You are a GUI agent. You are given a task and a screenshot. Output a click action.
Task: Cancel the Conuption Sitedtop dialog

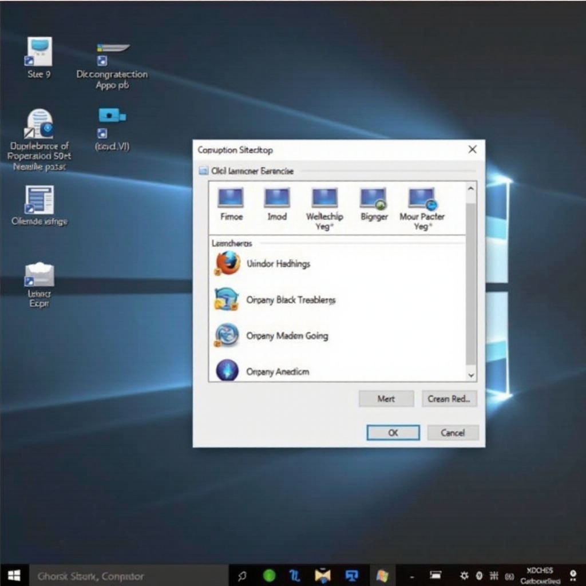point(453,433)
